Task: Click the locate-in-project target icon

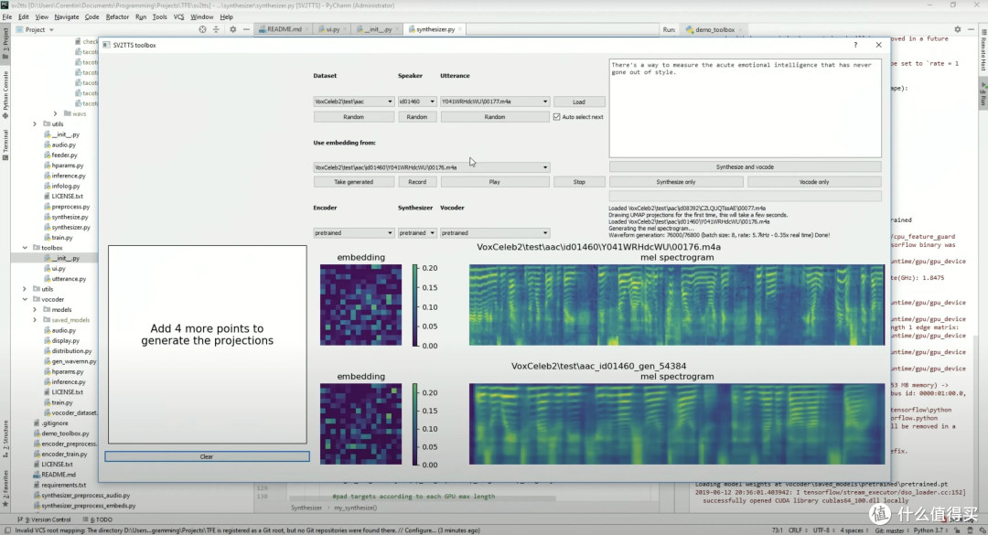Action: click(202, 29)
